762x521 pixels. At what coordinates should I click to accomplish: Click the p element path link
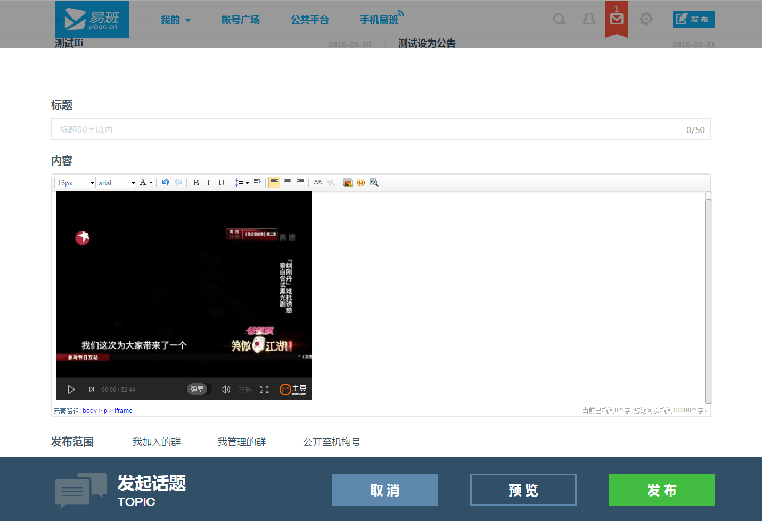[x=105, y=411]
